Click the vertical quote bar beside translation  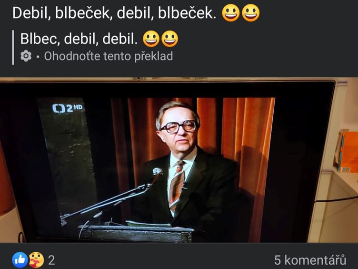pyautogui.click(x=13, y=47)
